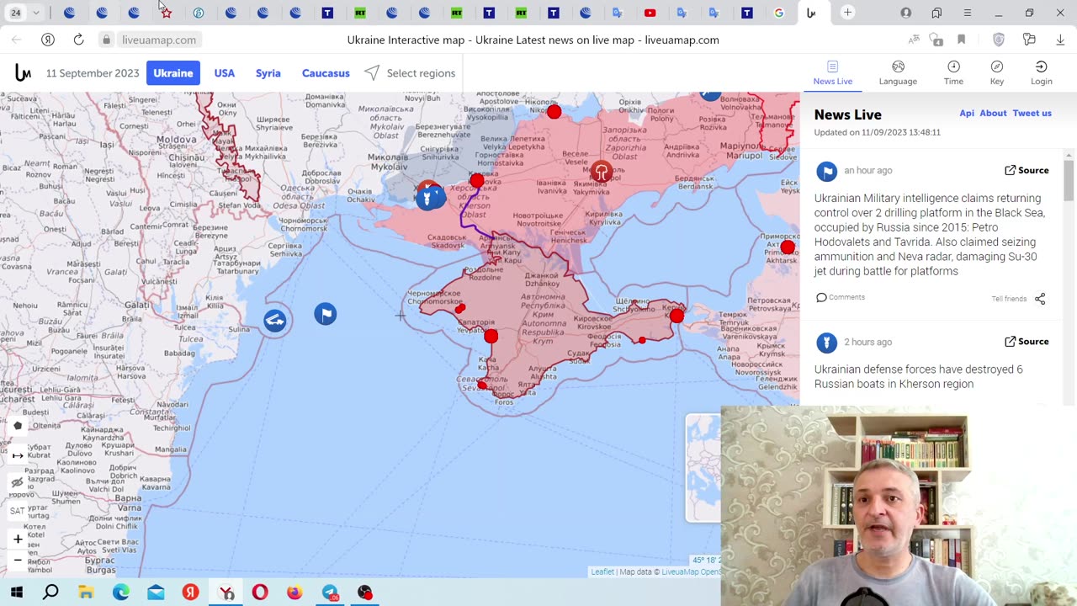
Task: Open the News Live panel tab
Action: (x=832, y=73)
